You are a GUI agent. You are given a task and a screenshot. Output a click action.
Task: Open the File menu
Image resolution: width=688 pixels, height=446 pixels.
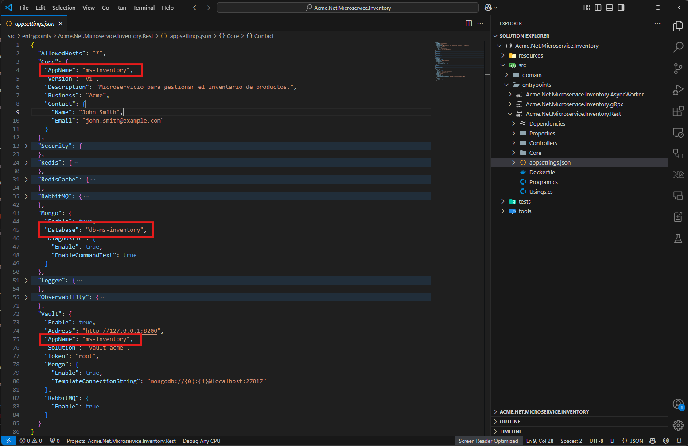point(24,8)
